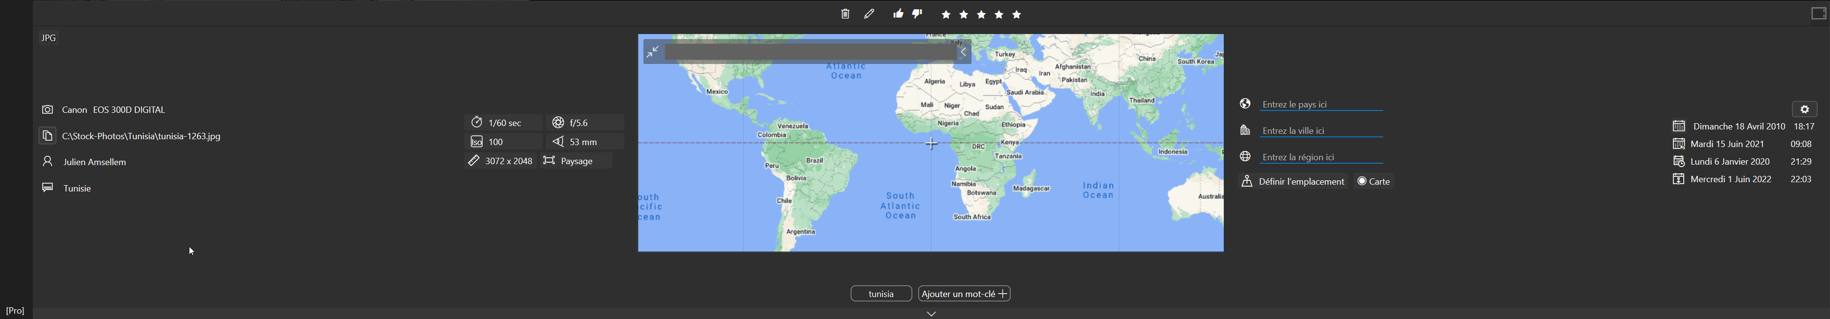Click the 1/60 sec value
Screen dimensions: 1830x319
click(505, 123)
